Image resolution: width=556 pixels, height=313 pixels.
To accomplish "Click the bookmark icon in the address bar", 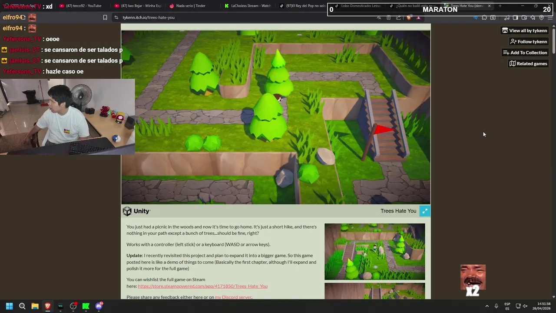I will pos(105,17).
